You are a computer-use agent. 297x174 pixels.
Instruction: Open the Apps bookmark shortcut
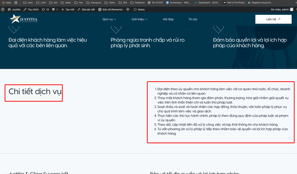[7, 3]
